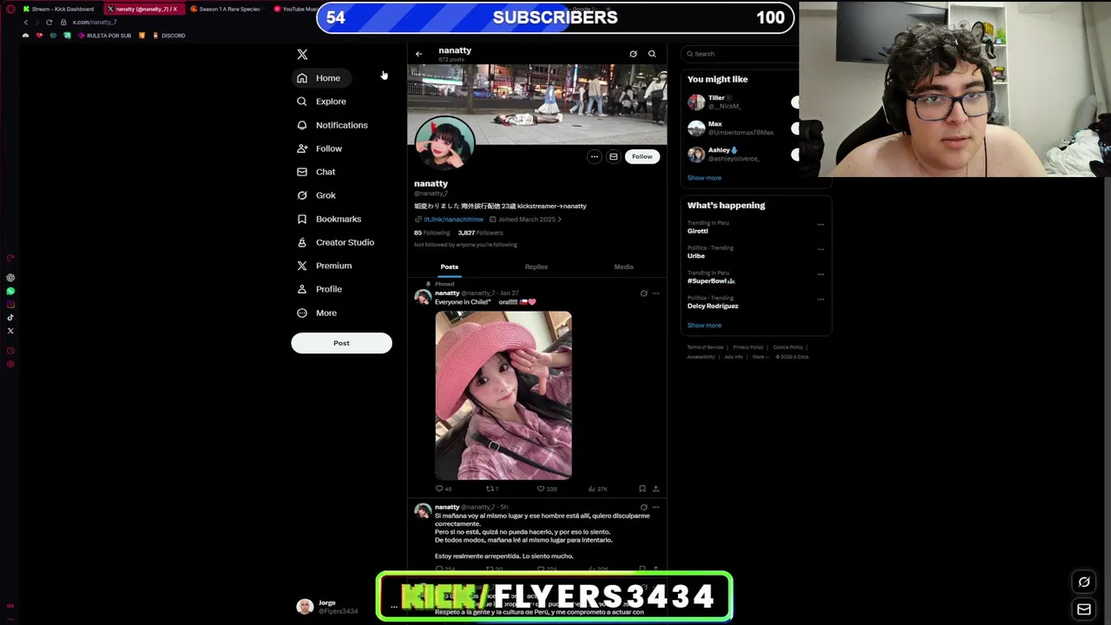Open options menu for the Uribe trend
Screen dimensions: 1111x625
tap(820, 249)
